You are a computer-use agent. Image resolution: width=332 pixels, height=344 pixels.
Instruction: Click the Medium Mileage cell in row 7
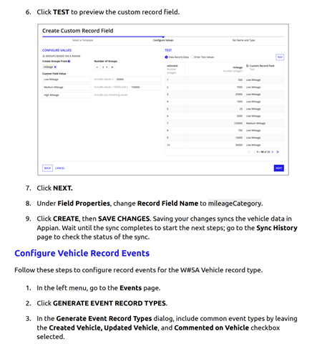(x=255, y=123)
